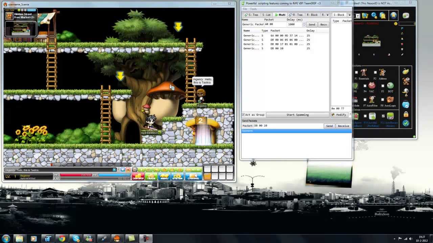Image resolution: width=433 pixels, height=243 pixels.
Task: Open the tab overflow arrow after R- tab
Action: tap(327, 15)
